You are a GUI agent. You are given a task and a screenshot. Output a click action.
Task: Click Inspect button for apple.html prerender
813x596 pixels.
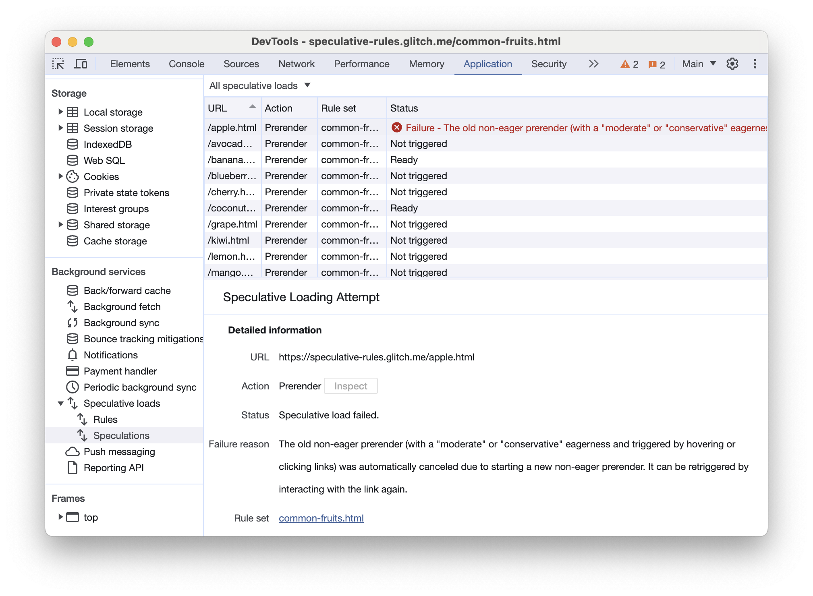[351, 386]
